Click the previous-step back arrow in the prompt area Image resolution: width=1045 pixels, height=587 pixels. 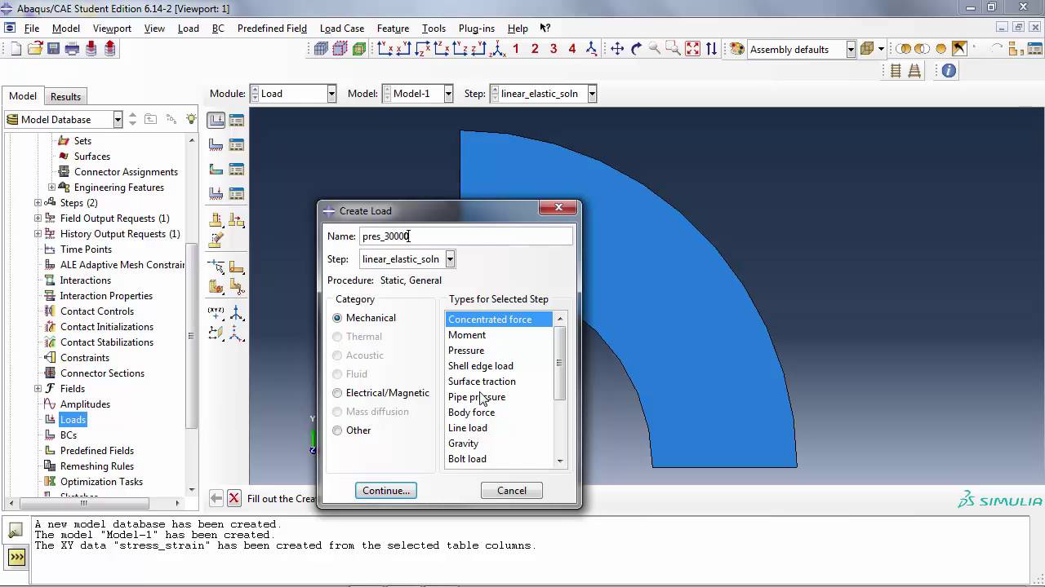coord(216,498)
